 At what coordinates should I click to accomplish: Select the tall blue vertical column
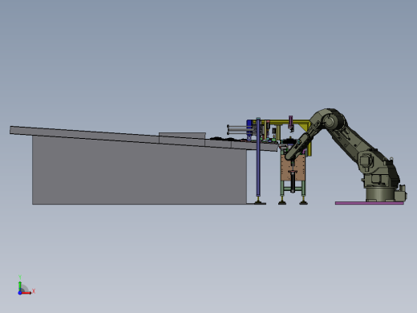pos(258,158)
